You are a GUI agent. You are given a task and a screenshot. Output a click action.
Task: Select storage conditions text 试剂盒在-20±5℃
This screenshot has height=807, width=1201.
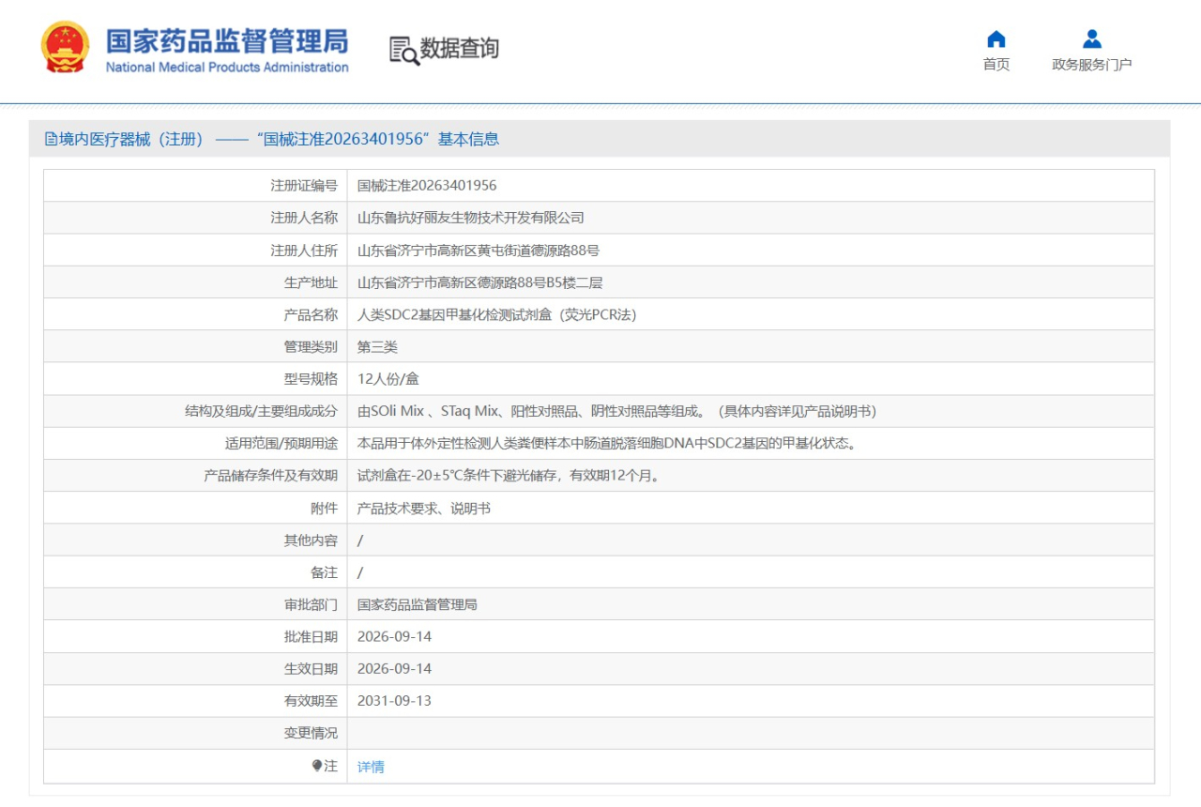pos(508,476)
